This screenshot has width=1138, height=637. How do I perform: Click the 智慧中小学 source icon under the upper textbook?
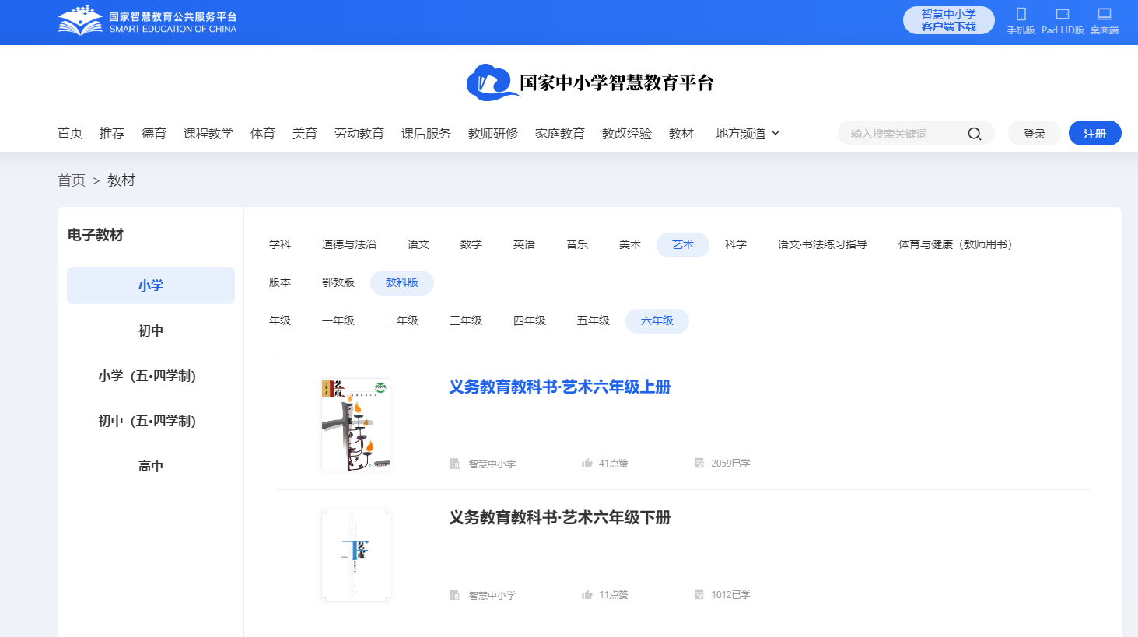pos(455,462)
